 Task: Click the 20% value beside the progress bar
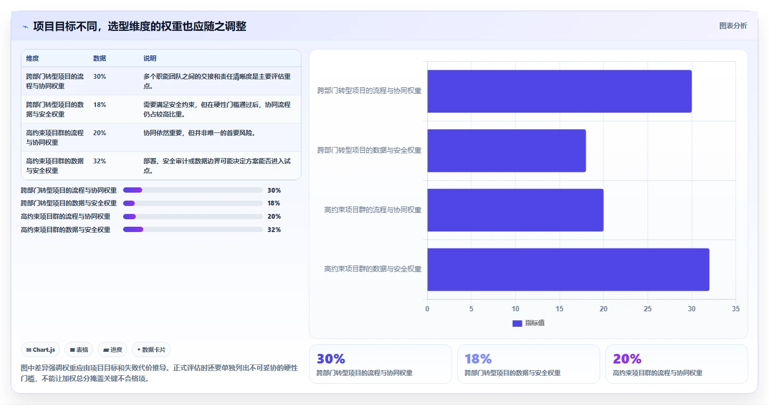pyautogui.click(x=274, y=217)
